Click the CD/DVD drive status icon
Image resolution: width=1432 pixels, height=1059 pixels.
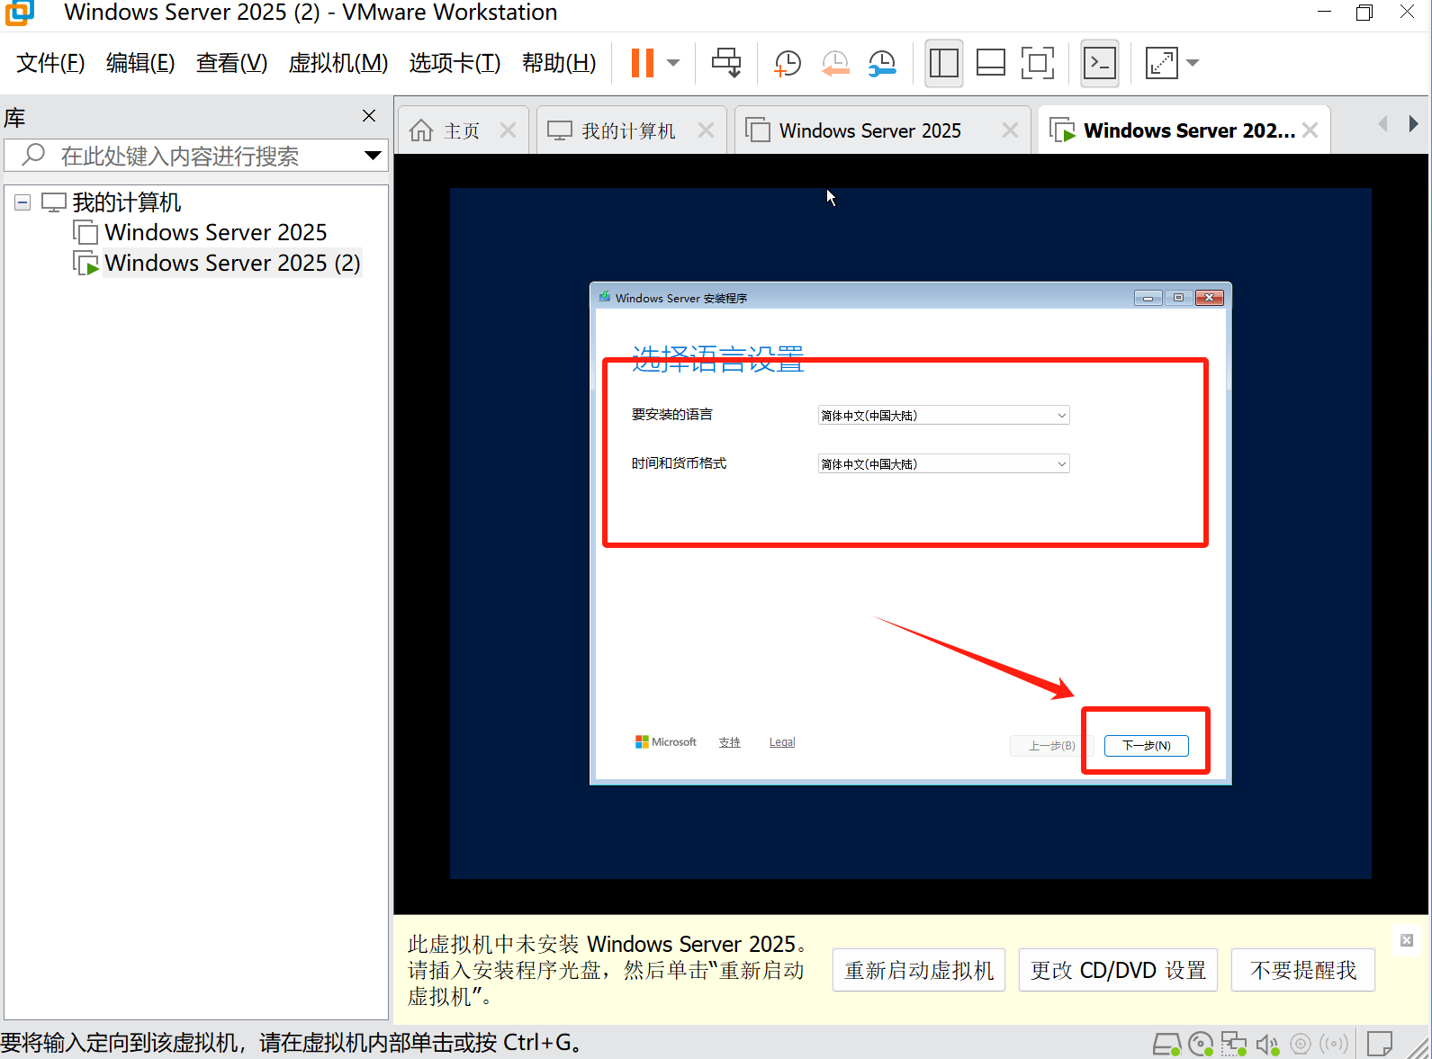coord(1201,1044)
